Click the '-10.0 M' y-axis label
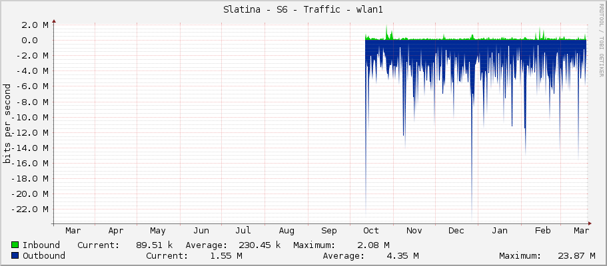 point(29,117)
